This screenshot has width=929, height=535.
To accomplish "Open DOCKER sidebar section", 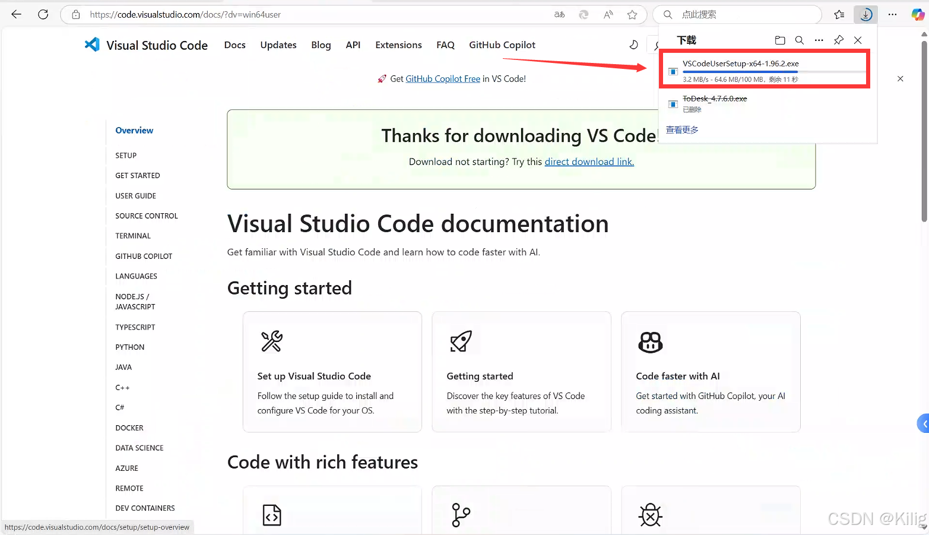I will click(x=129, y=428).
